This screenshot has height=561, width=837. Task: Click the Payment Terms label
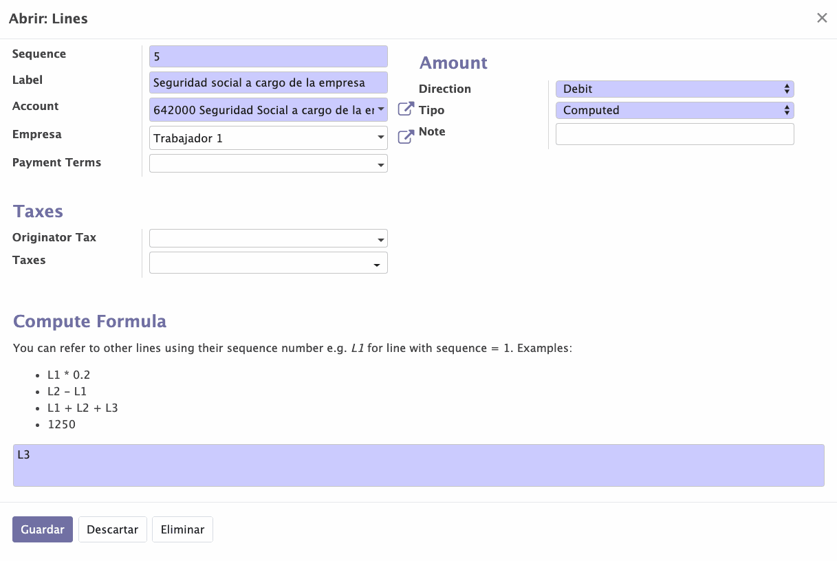pos(56,162)
